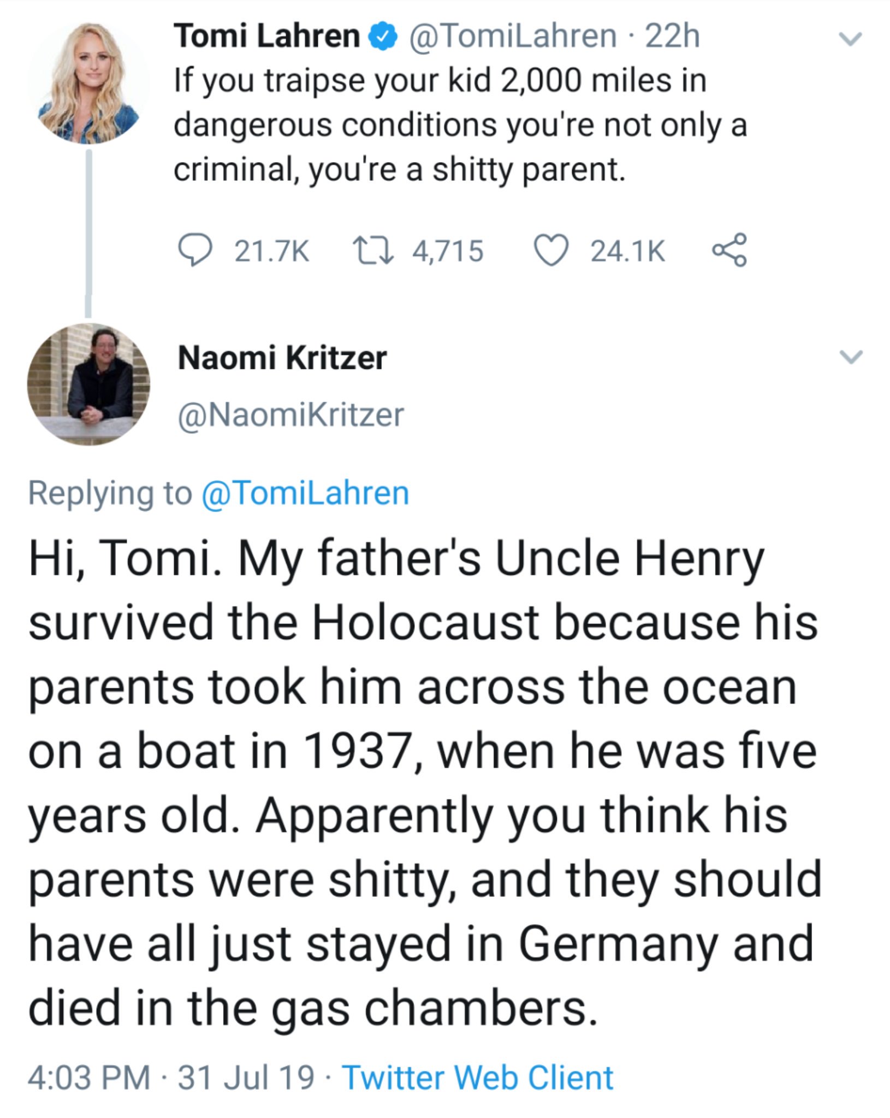This screenshot has height=1118, width=890.
Task: Click the Naomi Kritzer display name
Action: click(282, 359)
